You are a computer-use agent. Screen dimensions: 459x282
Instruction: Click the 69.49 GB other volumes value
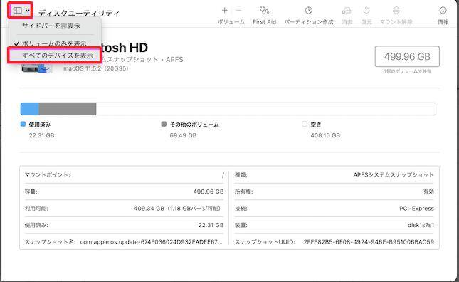pos(183,135)
